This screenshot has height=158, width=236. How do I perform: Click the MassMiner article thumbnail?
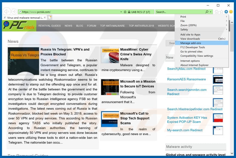click(110, 55)
